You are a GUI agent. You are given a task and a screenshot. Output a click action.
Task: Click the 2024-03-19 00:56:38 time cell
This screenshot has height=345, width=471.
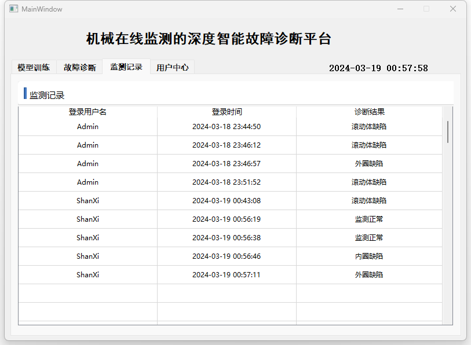(x=227, y=238)
